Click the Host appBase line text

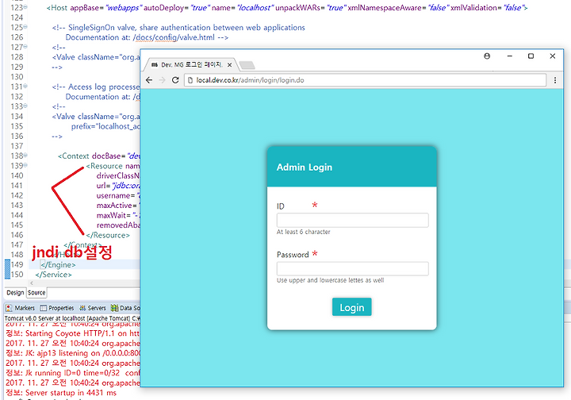pos(287,8)
